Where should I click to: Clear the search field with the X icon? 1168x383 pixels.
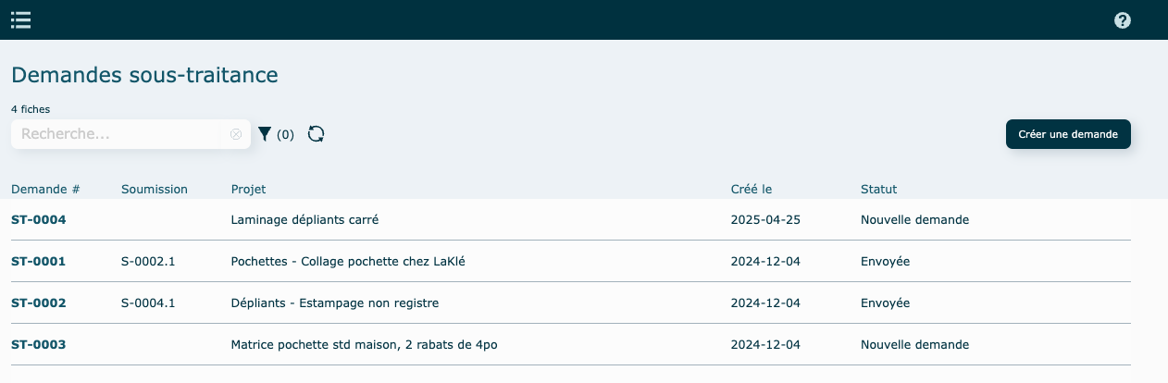236,134
